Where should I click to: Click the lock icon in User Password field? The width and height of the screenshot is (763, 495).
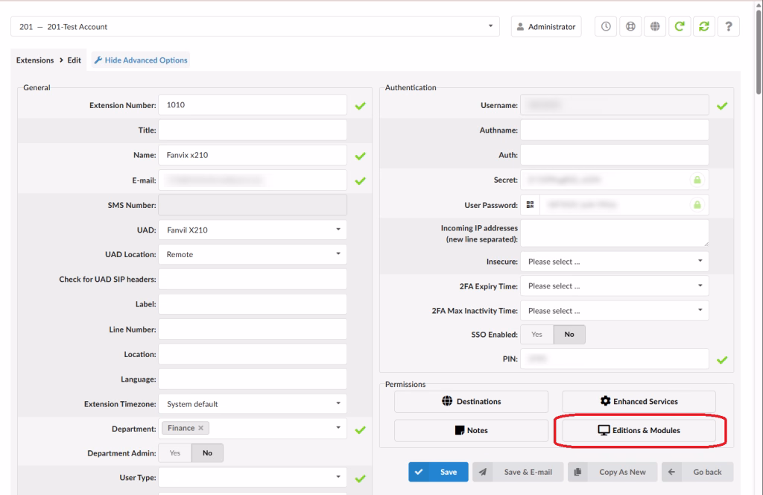point(697,205)
